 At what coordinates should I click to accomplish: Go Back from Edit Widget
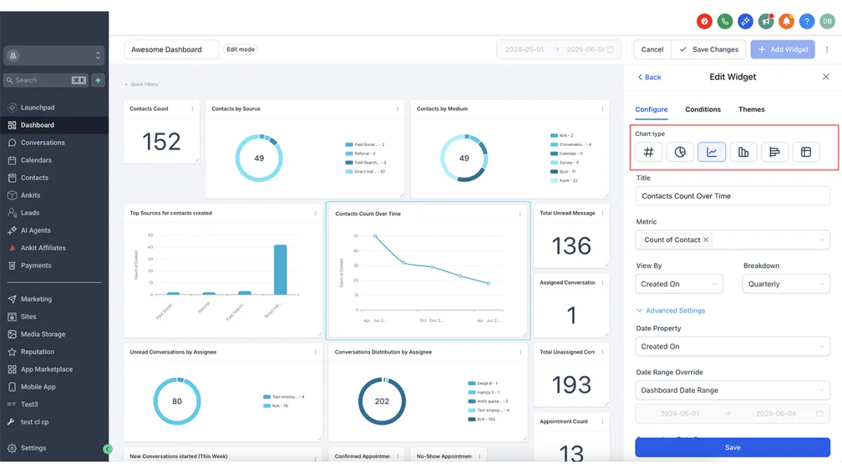pos(649,77)
